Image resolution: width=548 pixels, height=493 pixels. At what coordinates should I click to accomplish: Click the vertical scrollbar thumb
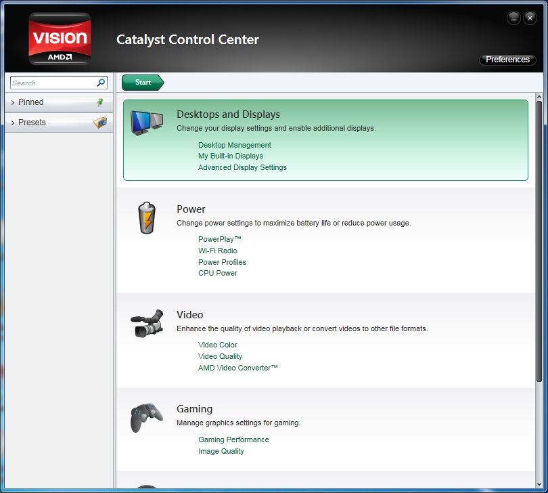(x=539, y=242)
